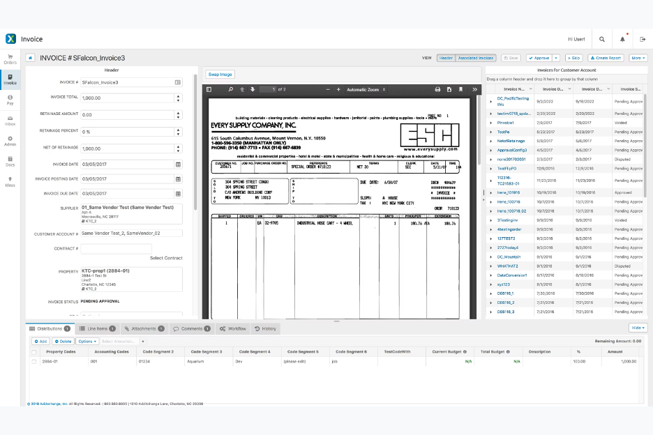This screenshot has height=435, width=653.
Task: Switch view to Associated Invoices
Action: (x=476, y=59)
